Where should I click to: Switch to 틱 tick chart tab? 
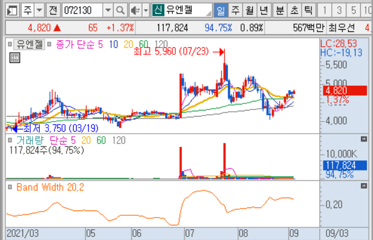pos(308,10)
